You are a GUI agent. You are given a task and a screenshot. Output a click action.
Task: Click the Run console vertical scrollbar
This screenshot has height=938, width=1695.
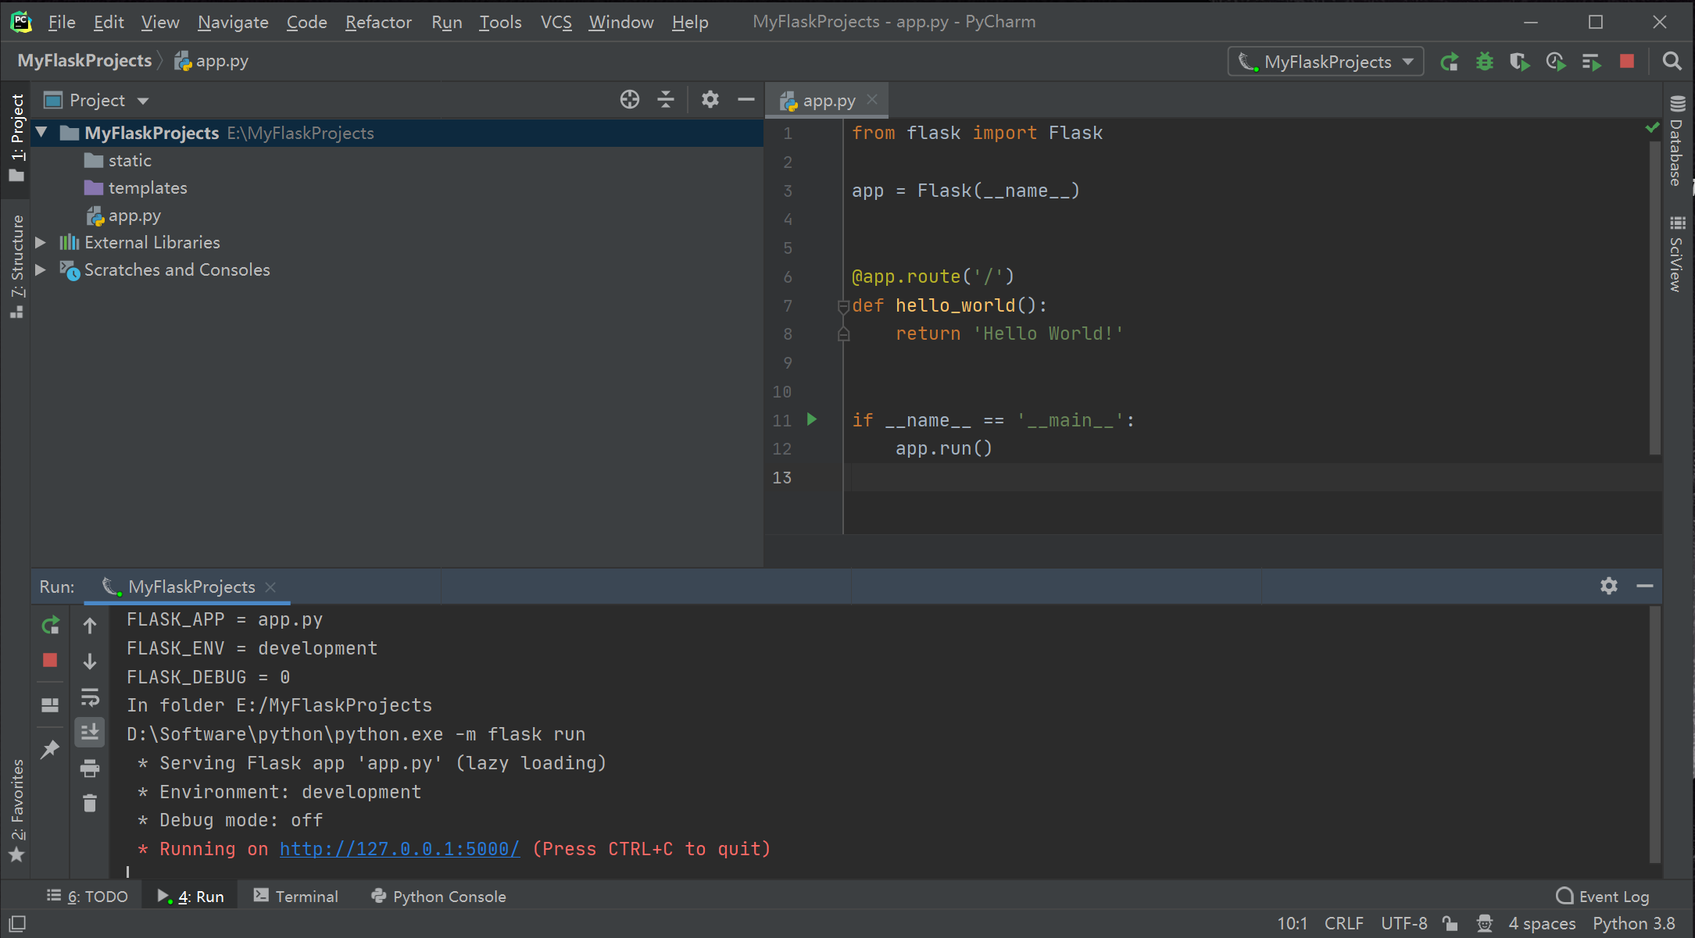(x=1654, y=734)
